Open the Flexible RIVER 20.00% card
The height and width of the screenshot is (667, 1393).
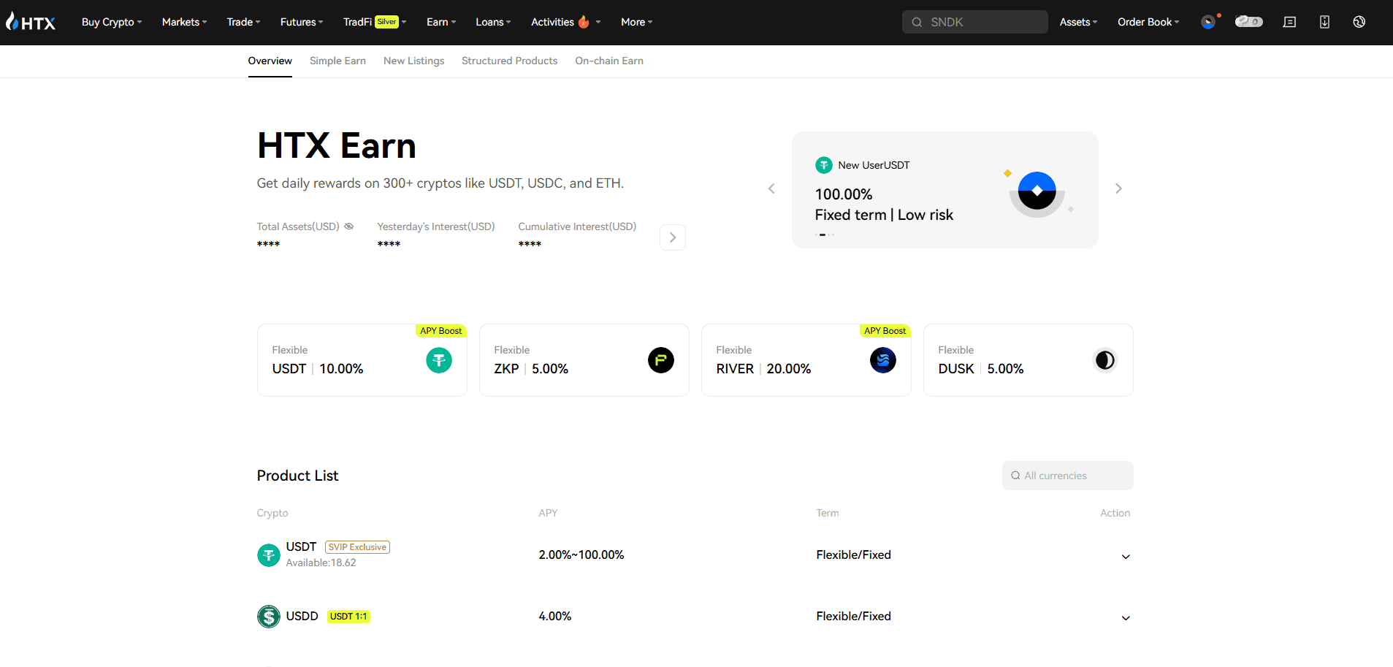(x=806, y=360)
